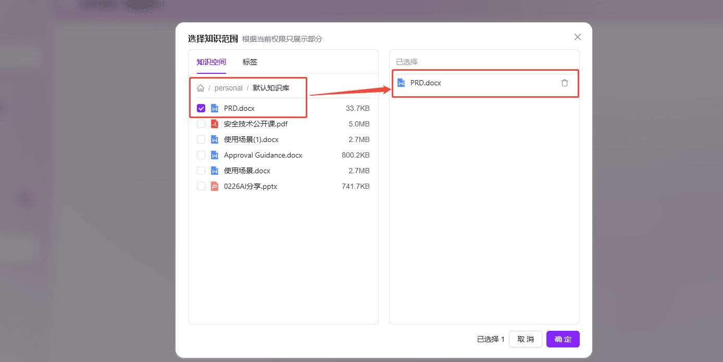
Task: Click the file name PRD.docx in list
Action: [x=240, y=108]
